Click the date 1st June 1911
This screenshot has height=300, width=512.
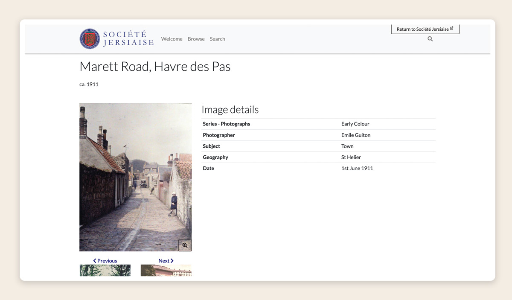click(x=357, y=168)
